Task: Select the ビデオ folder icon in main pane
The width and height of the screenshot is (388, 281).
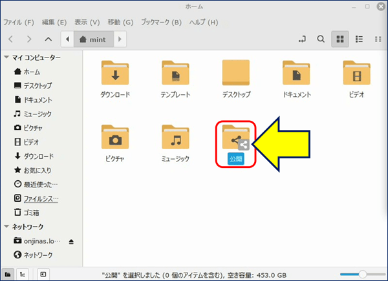Action: point(356,73)
